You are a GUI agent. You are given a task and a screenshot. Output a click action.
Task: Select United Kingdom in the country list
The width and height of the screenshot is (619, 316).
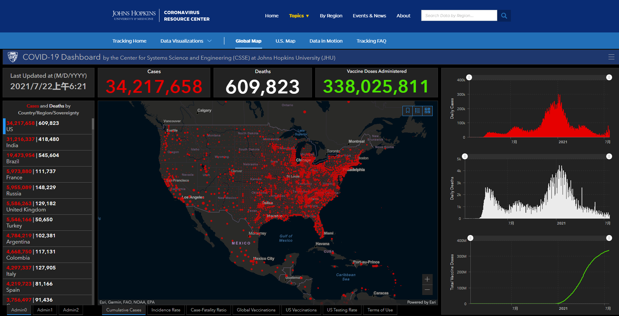pos(47,207)
